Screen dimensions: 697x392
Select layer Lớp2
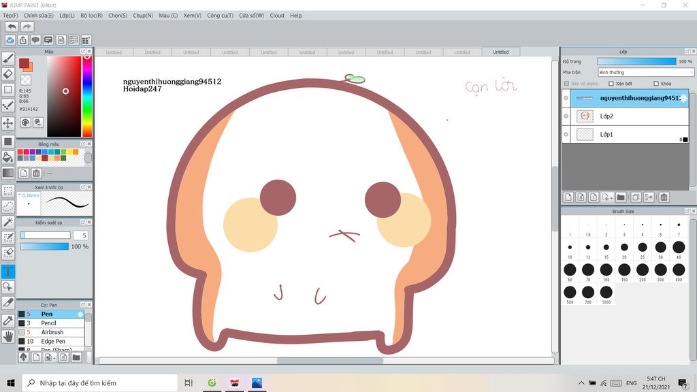pyautogui.click(x=625, y=116)
